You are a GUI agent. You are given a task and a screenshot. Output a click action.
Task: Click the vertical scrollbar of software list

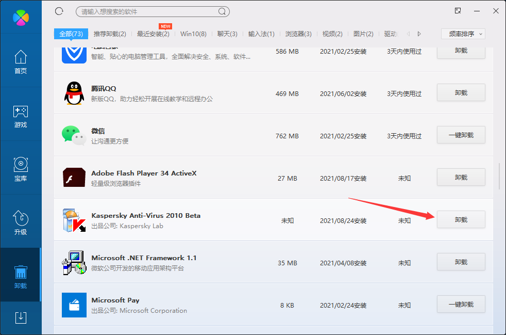click(x=500, y=176)
